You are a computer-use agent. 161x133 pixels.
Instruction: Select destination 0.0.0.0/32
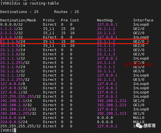tap(12, 25)
